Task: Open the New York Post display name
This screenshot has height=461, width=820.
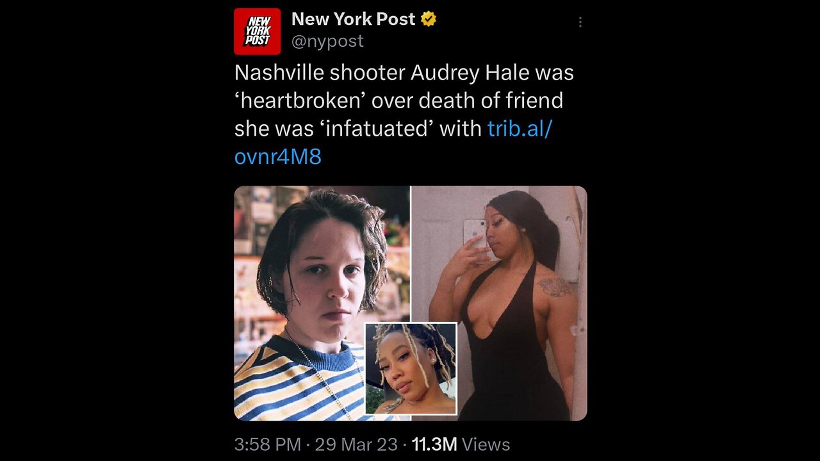Action: coord(353,19)
